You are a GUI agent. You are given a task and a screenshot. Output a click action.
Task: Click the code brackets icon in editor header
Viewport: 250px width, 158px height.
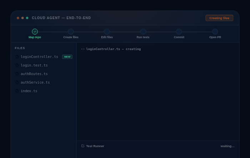coord(83,49)
